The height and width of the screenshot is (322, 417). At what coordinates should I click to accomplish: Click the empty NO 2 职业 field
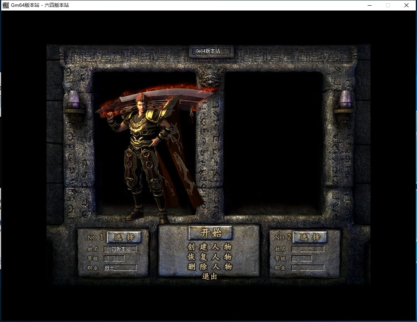[x=308, y=268]
